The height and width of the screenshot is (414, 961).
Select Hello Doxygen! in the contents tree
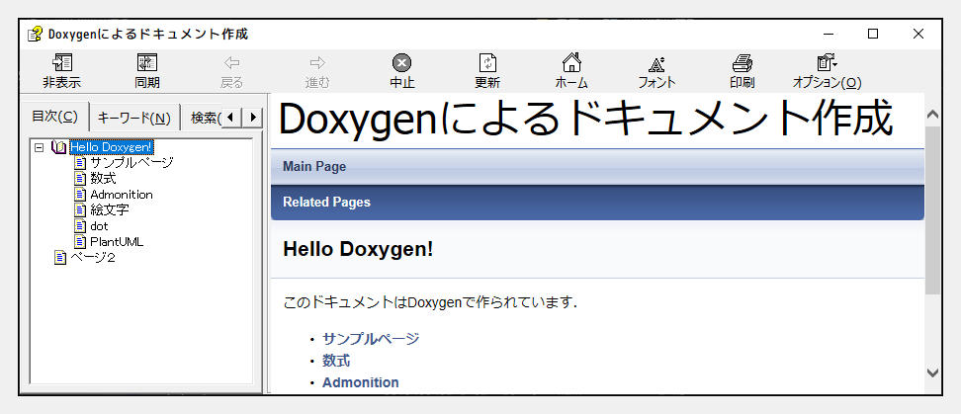pyautogui.click(x=111, y=147)
